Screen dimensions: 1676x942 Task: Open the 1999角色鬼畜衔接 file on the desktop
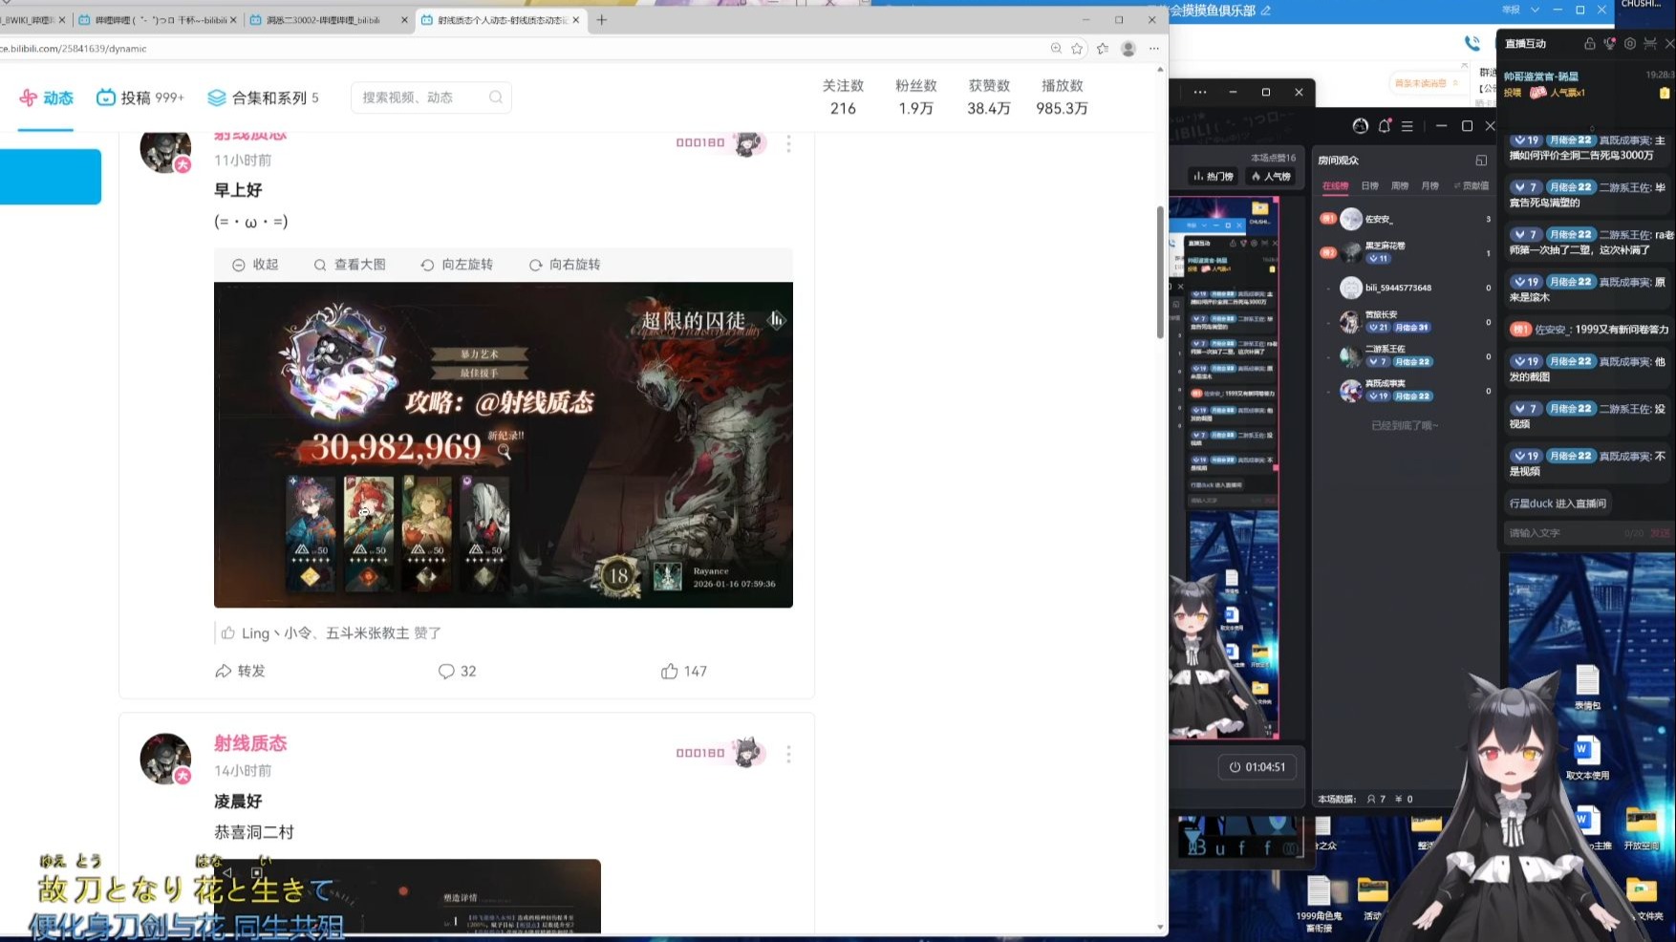1319,904
